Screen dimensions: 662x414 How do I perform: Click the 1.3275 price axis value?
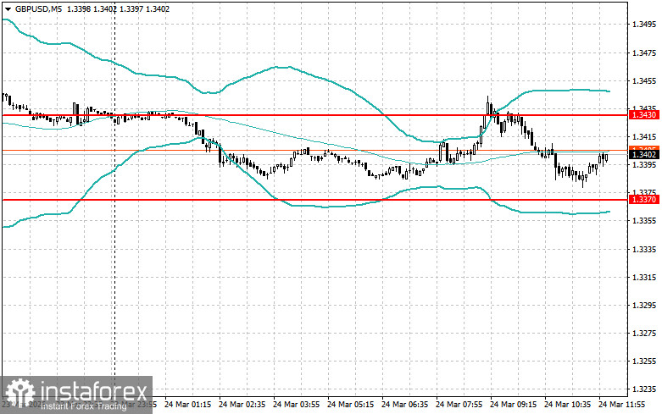click(644, 334)
